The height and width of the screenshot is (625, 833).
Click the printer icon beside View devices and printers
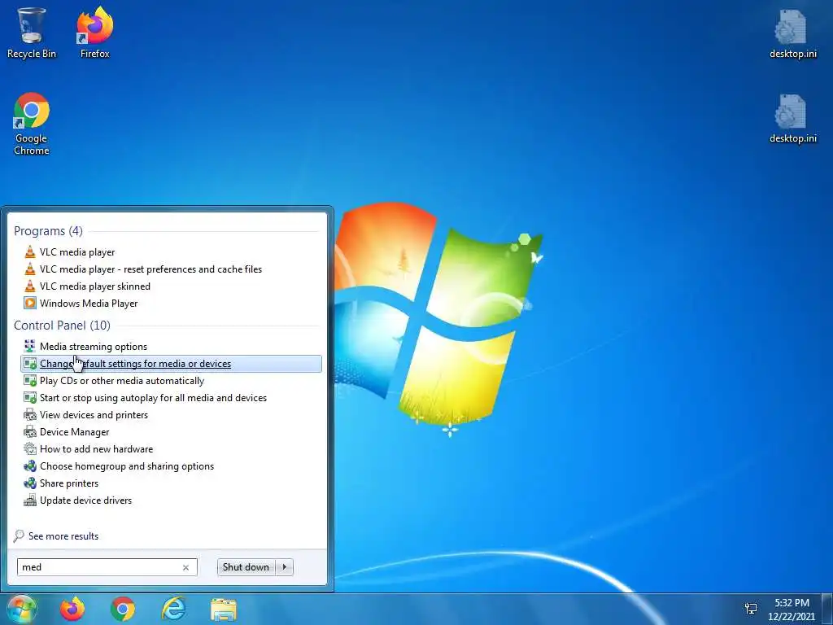tap(30, 414)
